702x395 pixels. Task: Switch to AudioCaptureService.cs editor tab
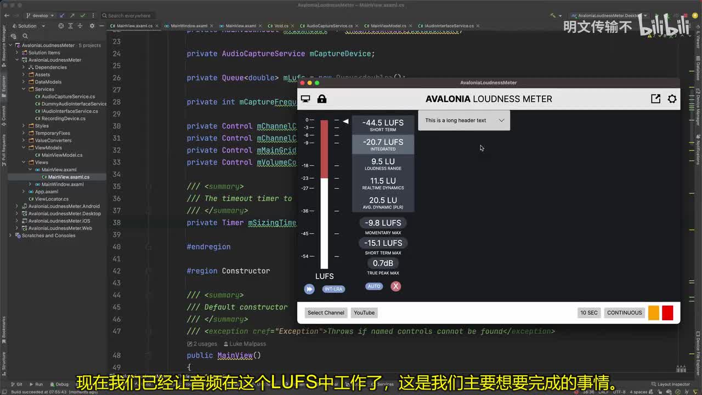(329, 26)
